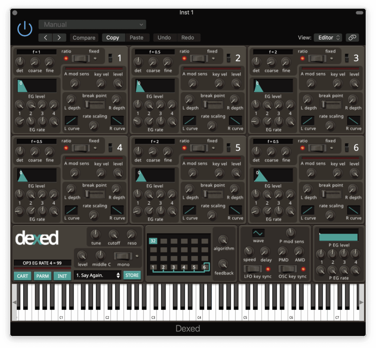The height and width of the screenshot is (348, 376).
Task: Click operator 1 L curve icon
Action: [71, 121]
